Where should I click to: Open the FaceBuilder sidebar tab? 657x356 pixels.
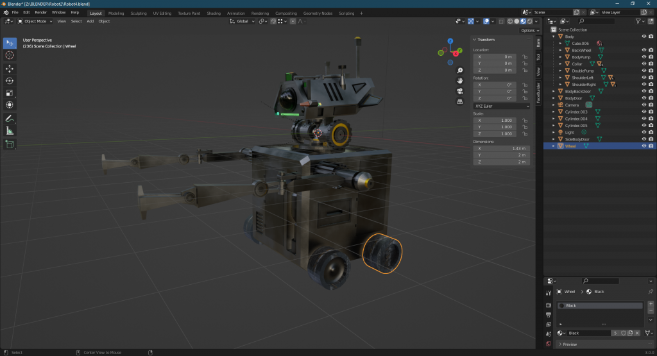coord(538,92)
